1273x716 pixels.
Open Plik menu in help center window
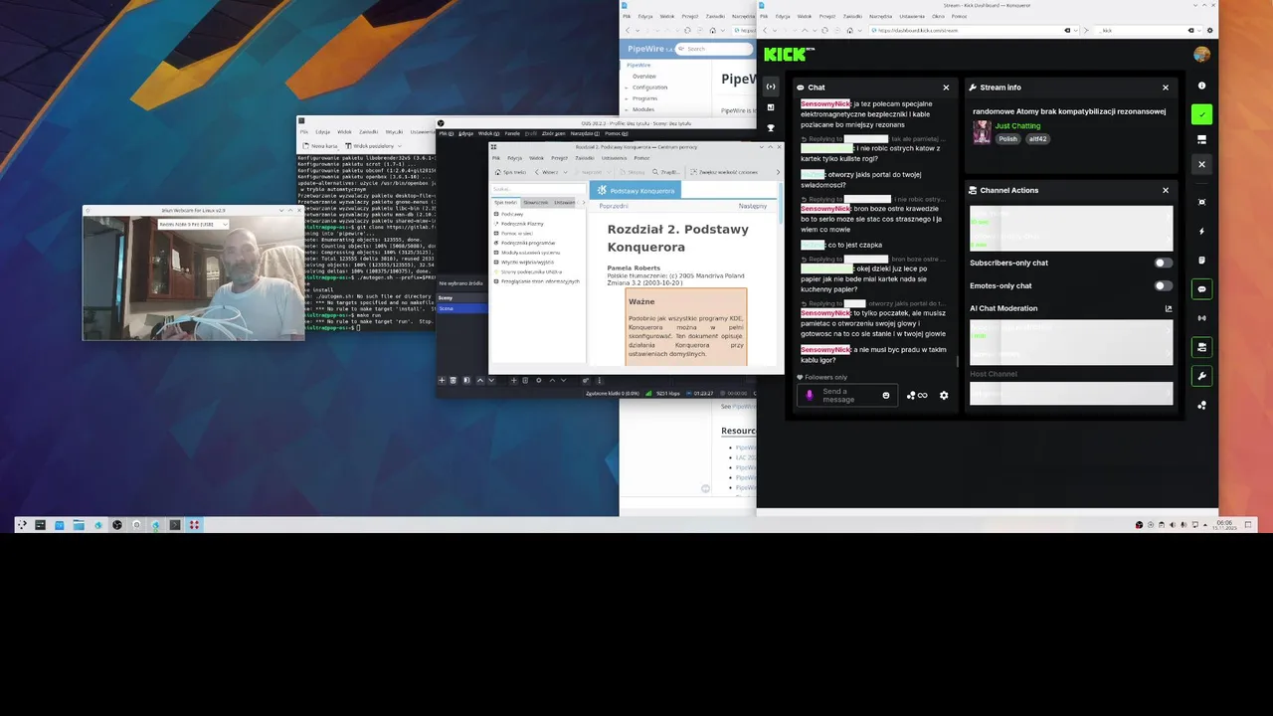(495, 157)
